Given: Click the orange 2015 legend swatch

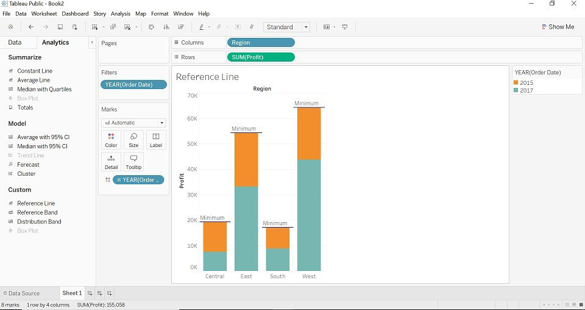Looking at the screenshot, I should tap(516, 82).
